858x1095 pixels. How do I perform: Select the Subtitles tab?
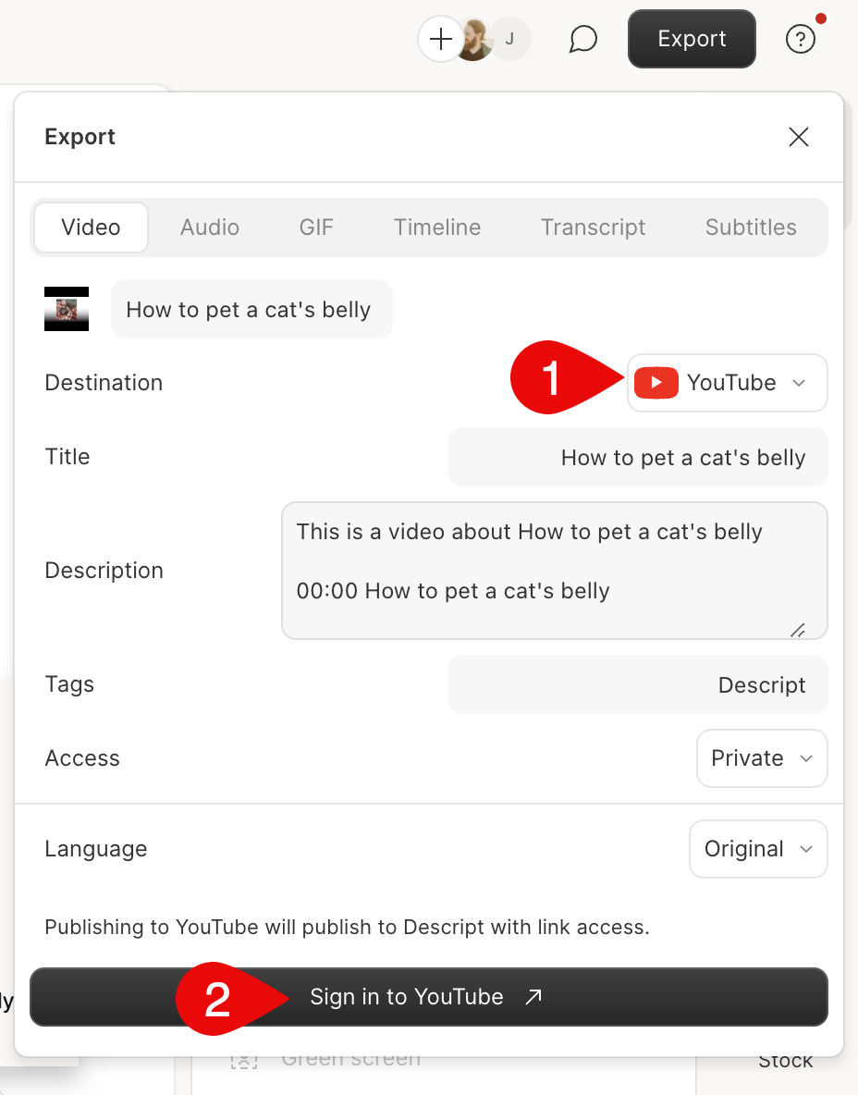[751, 227]
